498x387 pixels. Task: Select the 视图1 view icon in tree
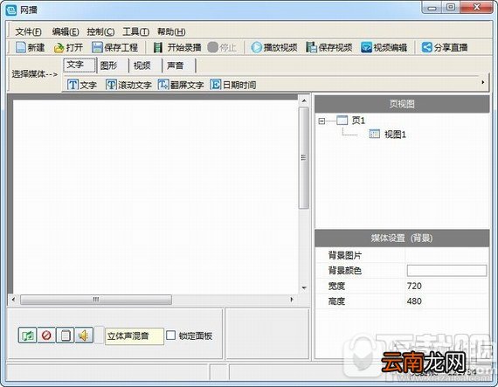click(375, 135)
